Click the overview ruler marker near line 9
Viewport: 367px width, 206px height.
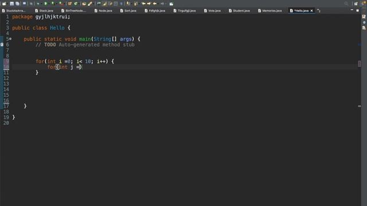tap(360, 64)
